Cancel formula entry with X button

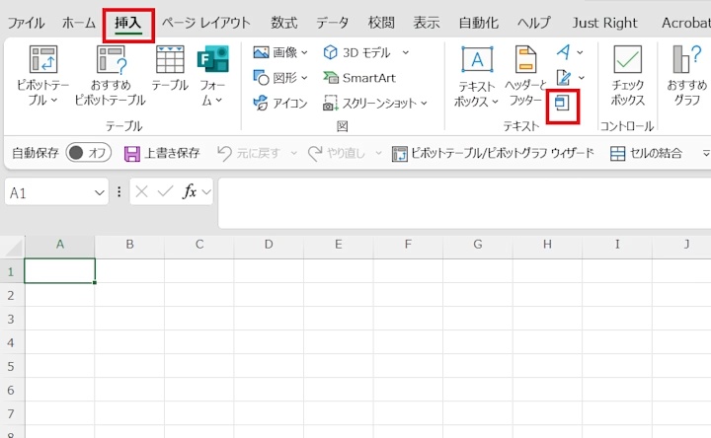(x=141, y=192)
